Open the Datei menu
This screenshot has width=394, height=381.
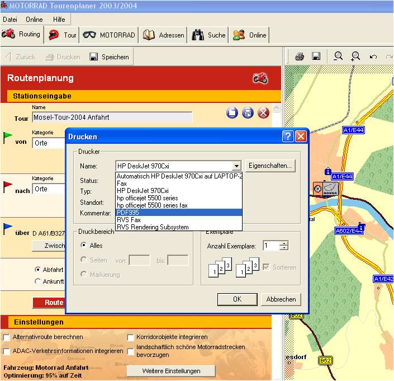(10, 20)
